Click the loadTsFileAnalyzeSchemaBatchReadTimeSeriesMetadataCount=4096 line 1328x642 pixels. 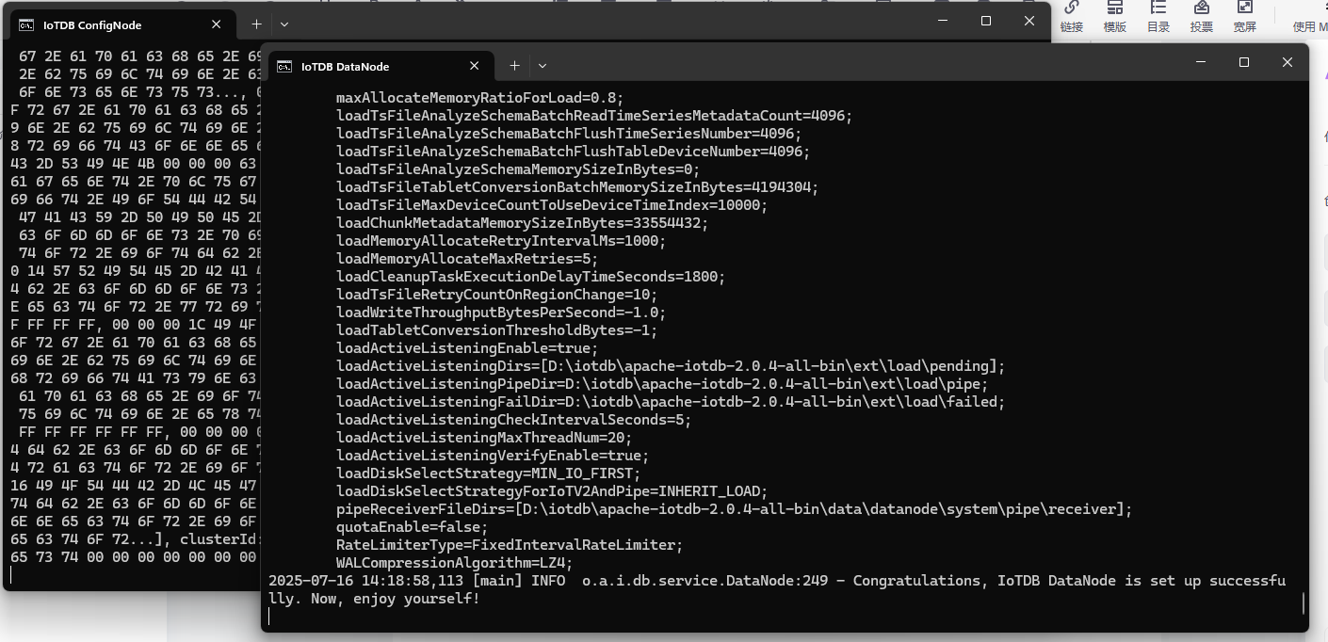[594, 116]
